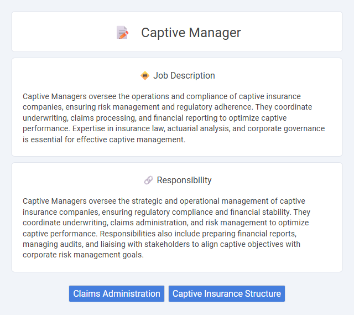Click the orange diamond Job Description icon
This screenshot has height=315, width=354.
(x=145, y=75)
